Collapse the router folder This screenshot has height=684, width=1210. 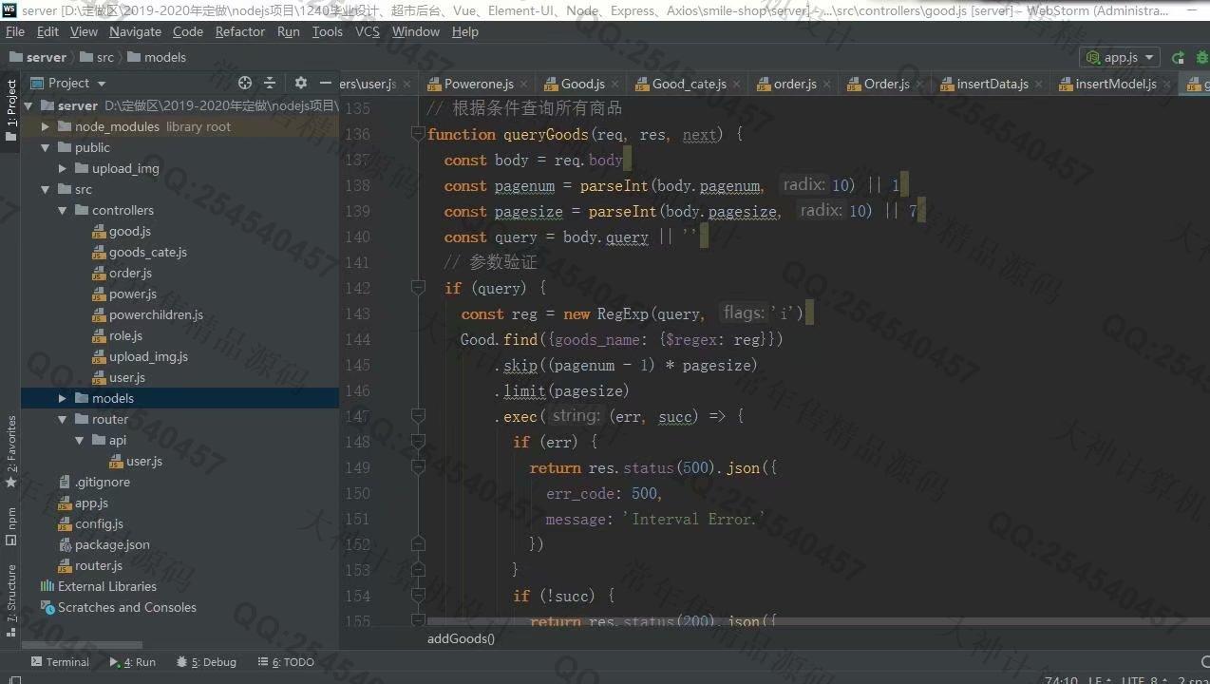coord(62,419)
